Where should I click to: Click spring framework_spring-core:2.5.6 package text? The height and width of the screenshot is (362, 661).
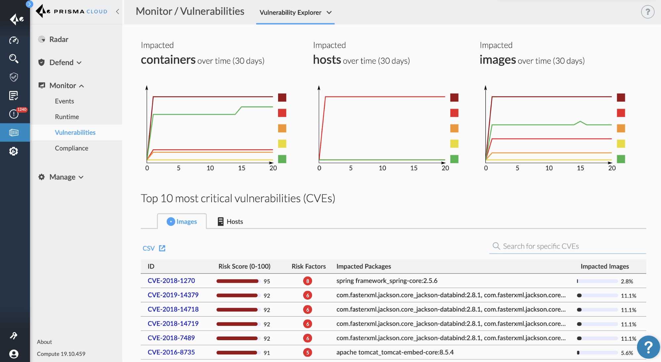pos(387,281)
